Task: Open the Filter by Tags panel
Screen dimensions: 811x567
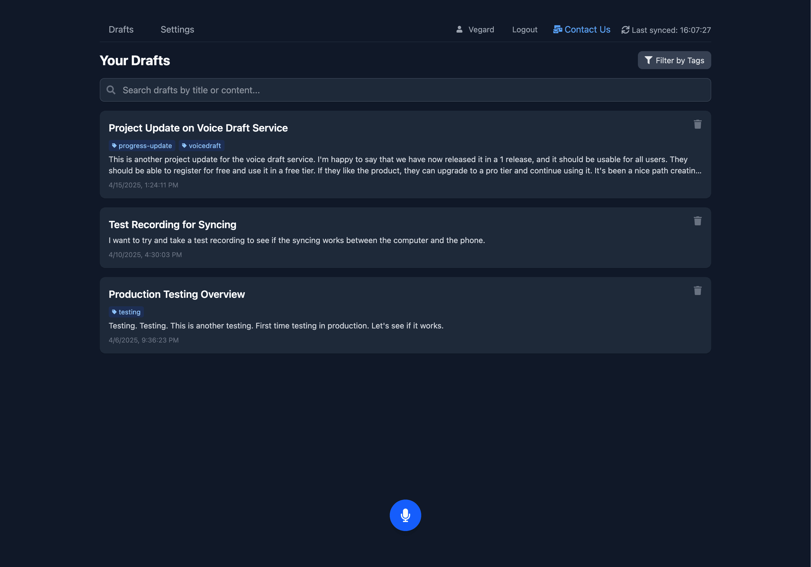Action: pos(674,60)
